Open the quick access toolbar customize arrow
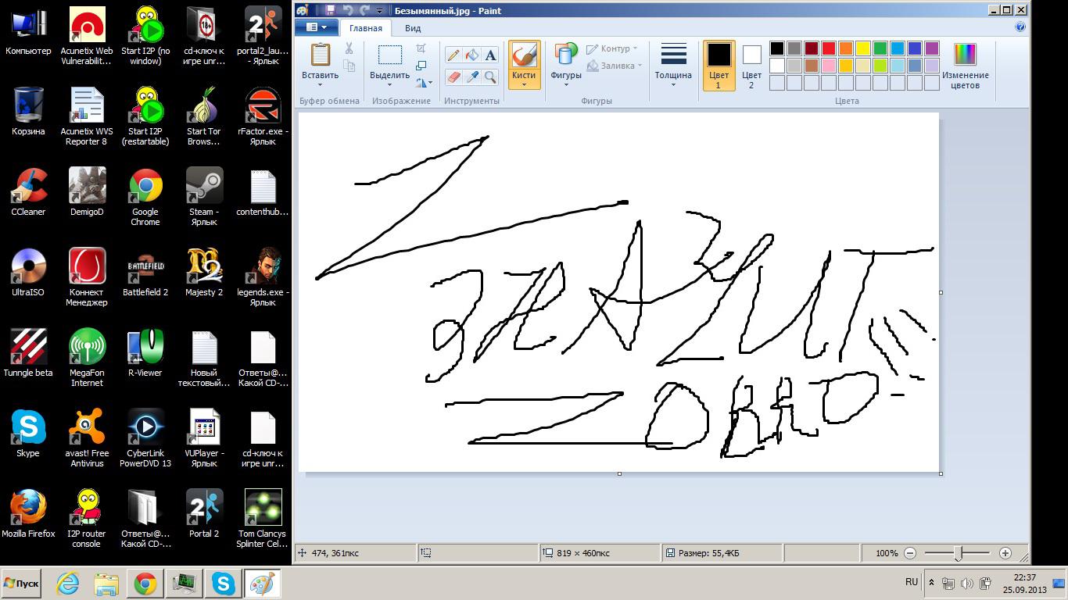Image resolution: width=1068 pixels, height=600 pixels. 380,10
